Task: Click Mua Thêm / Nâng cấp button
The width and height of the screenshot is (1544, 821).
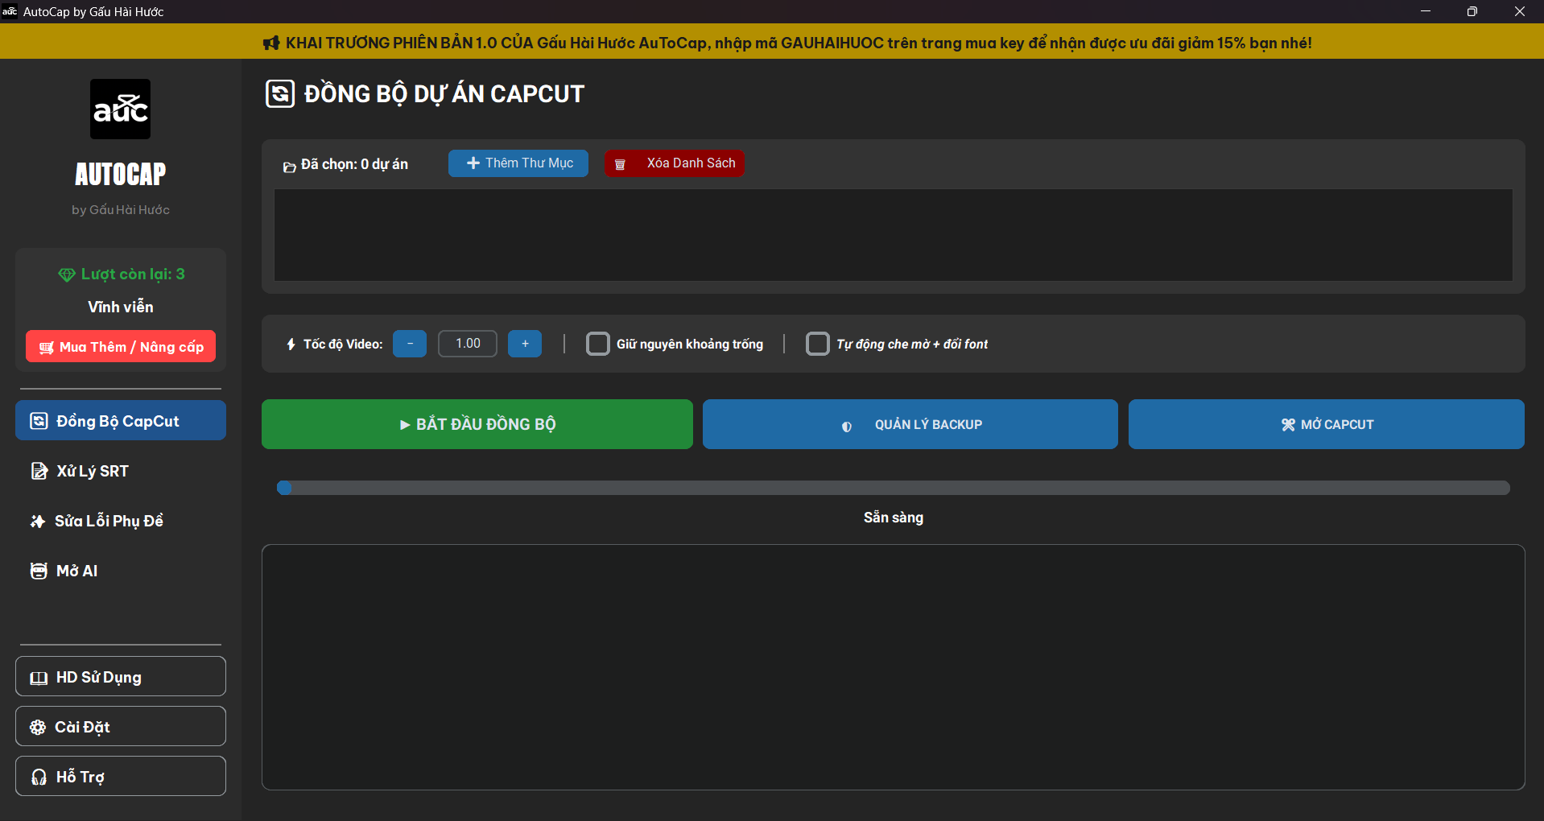Action: click(121, 346)
